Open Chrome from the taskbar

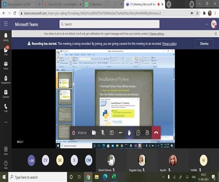point(88,177)
